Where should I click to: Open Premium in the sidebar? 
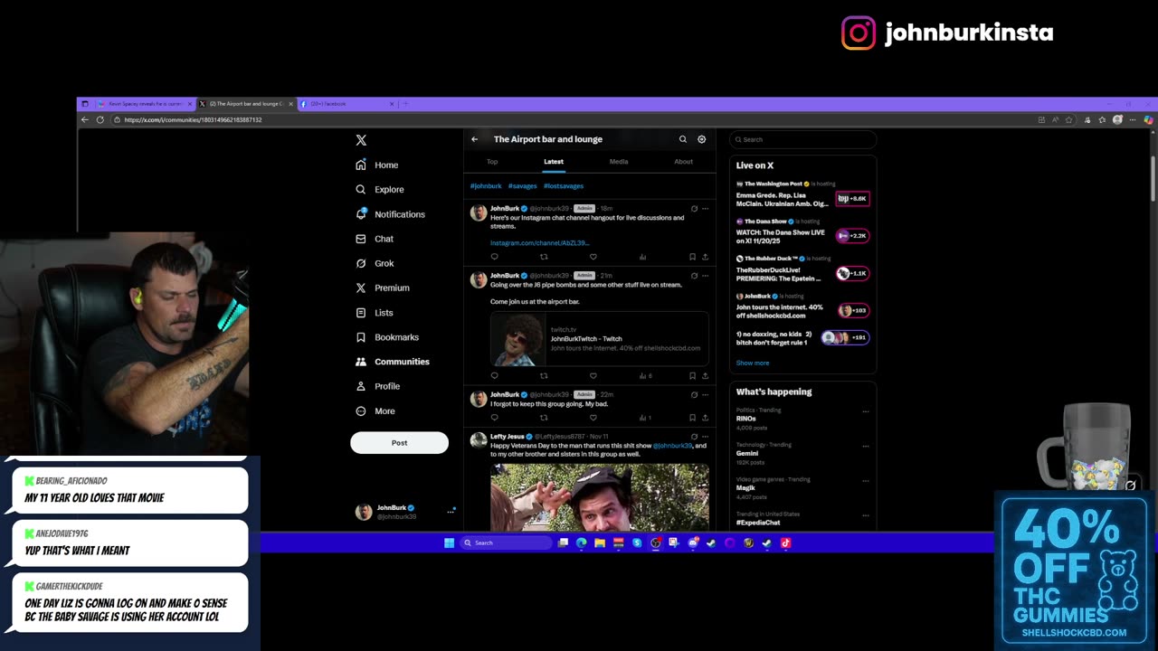[383, 288]
